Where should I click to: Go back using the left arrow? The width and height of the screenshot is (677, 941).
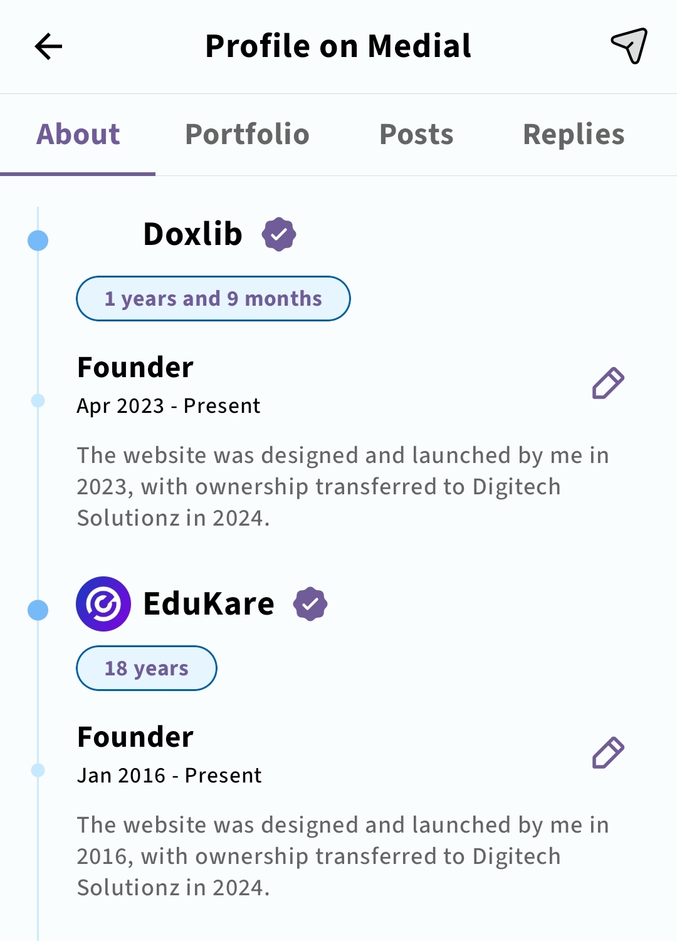click(x=48, y=46)
